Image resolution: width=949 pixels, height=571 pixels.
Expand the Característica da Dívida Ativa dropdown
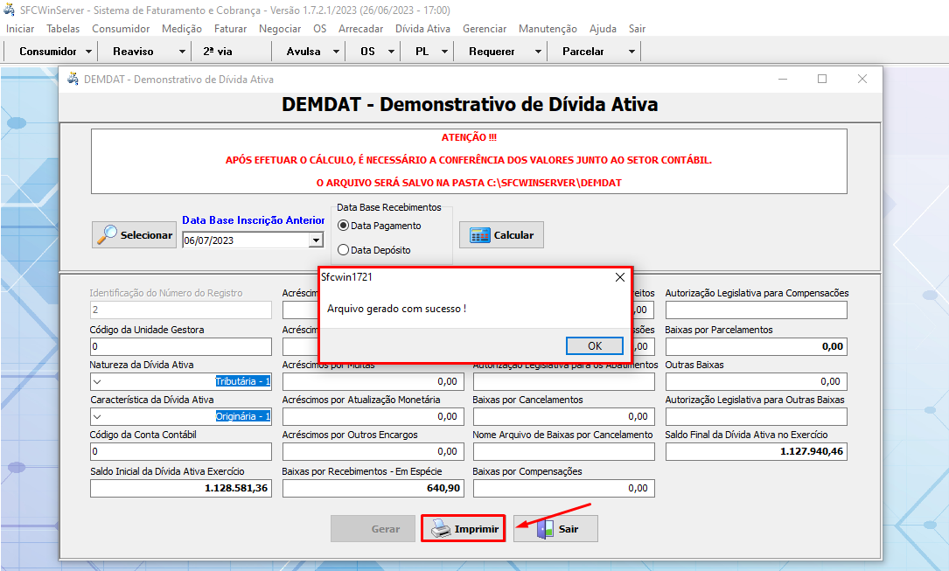tap(98, 416)
